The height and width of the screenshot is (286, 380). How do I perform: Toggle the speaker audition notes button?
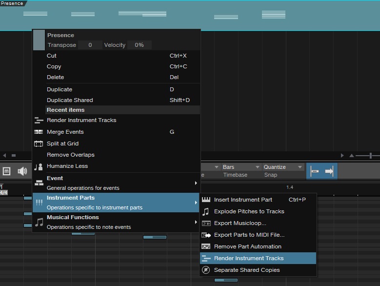coord(22,171)
